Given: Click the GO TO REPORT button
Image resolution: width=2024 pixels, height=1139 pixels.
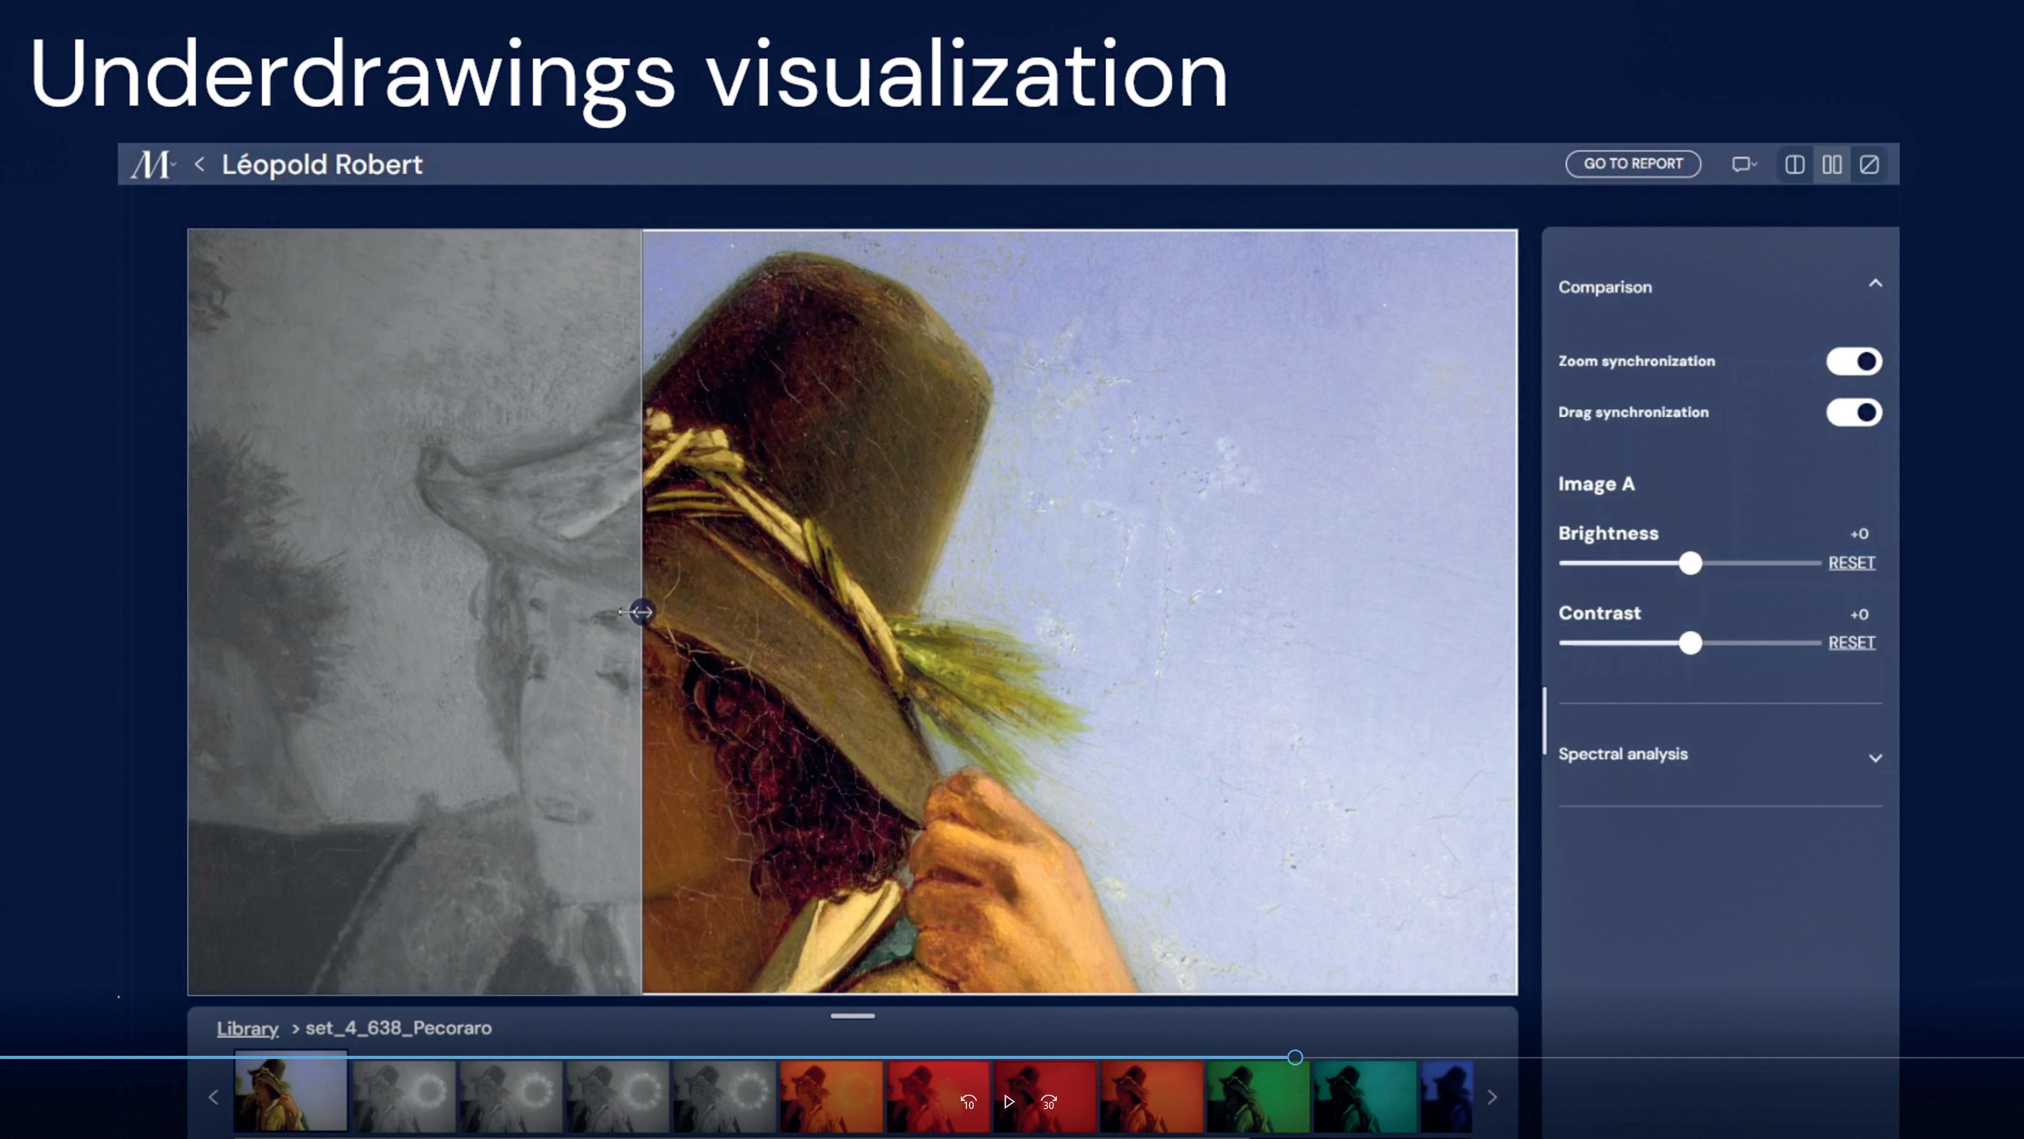Looking at the screenshot, I should [1633, 163].
